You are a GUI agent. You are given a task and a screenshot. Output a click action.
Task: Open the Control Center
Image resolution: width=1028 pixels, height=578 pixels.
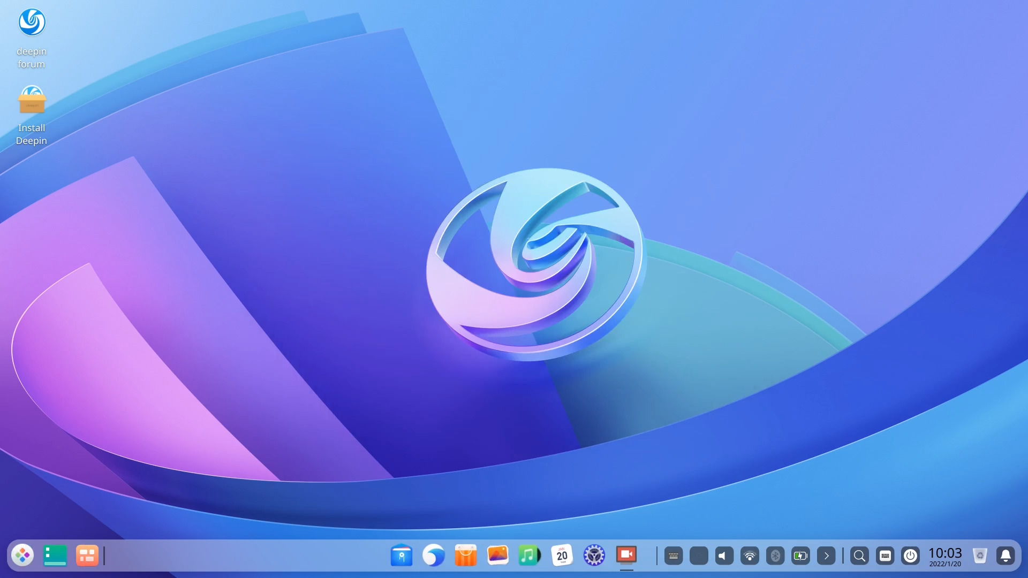point(595,556)
